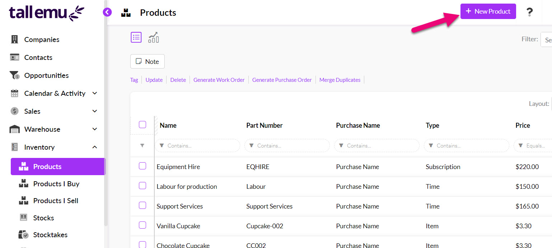Screen dimensions: 552x248
Task: Click the $165.00 price cell
Action: [x=527, y=206]
